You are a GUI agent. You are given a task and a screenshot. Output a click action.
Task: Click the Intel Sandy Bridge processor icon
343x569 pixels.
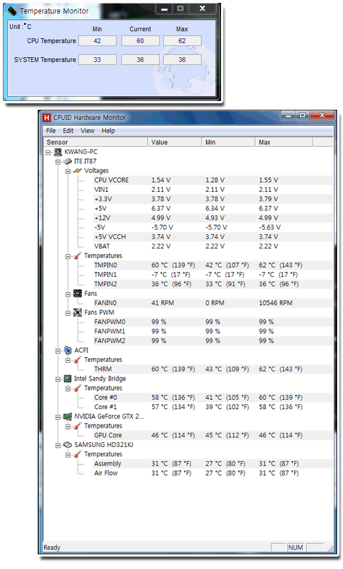tap(68, 378)
